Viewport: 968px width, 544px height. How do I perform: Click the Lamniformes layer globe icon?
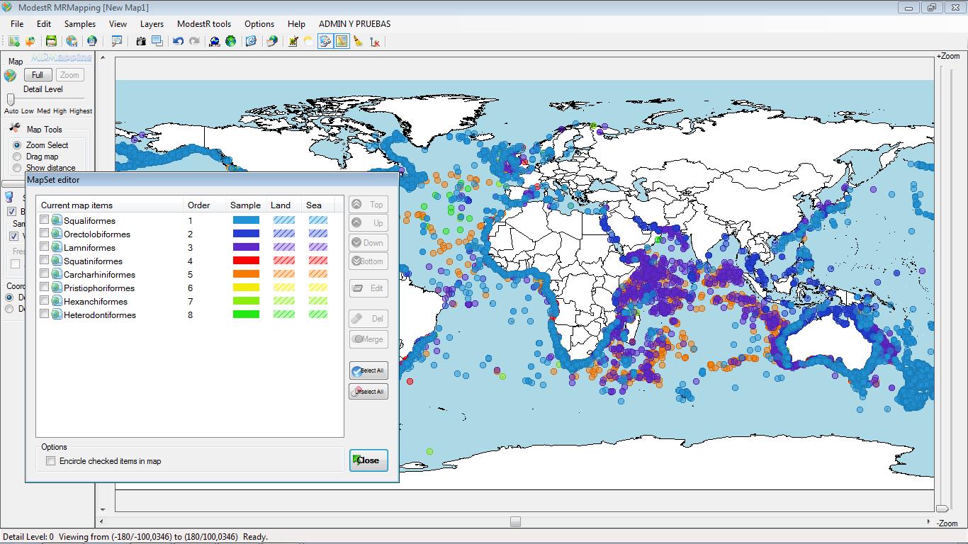(x=57, y=247)
